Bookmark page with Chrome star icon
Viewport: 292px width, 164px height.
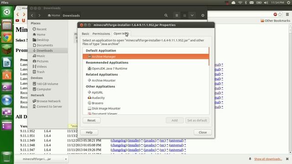tap(280, 14)
